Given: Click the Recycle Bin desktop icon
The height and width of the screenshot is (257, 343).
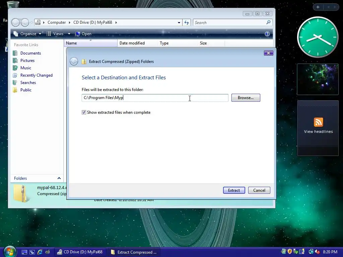Looking at the screenshot, I should (13, 4).
